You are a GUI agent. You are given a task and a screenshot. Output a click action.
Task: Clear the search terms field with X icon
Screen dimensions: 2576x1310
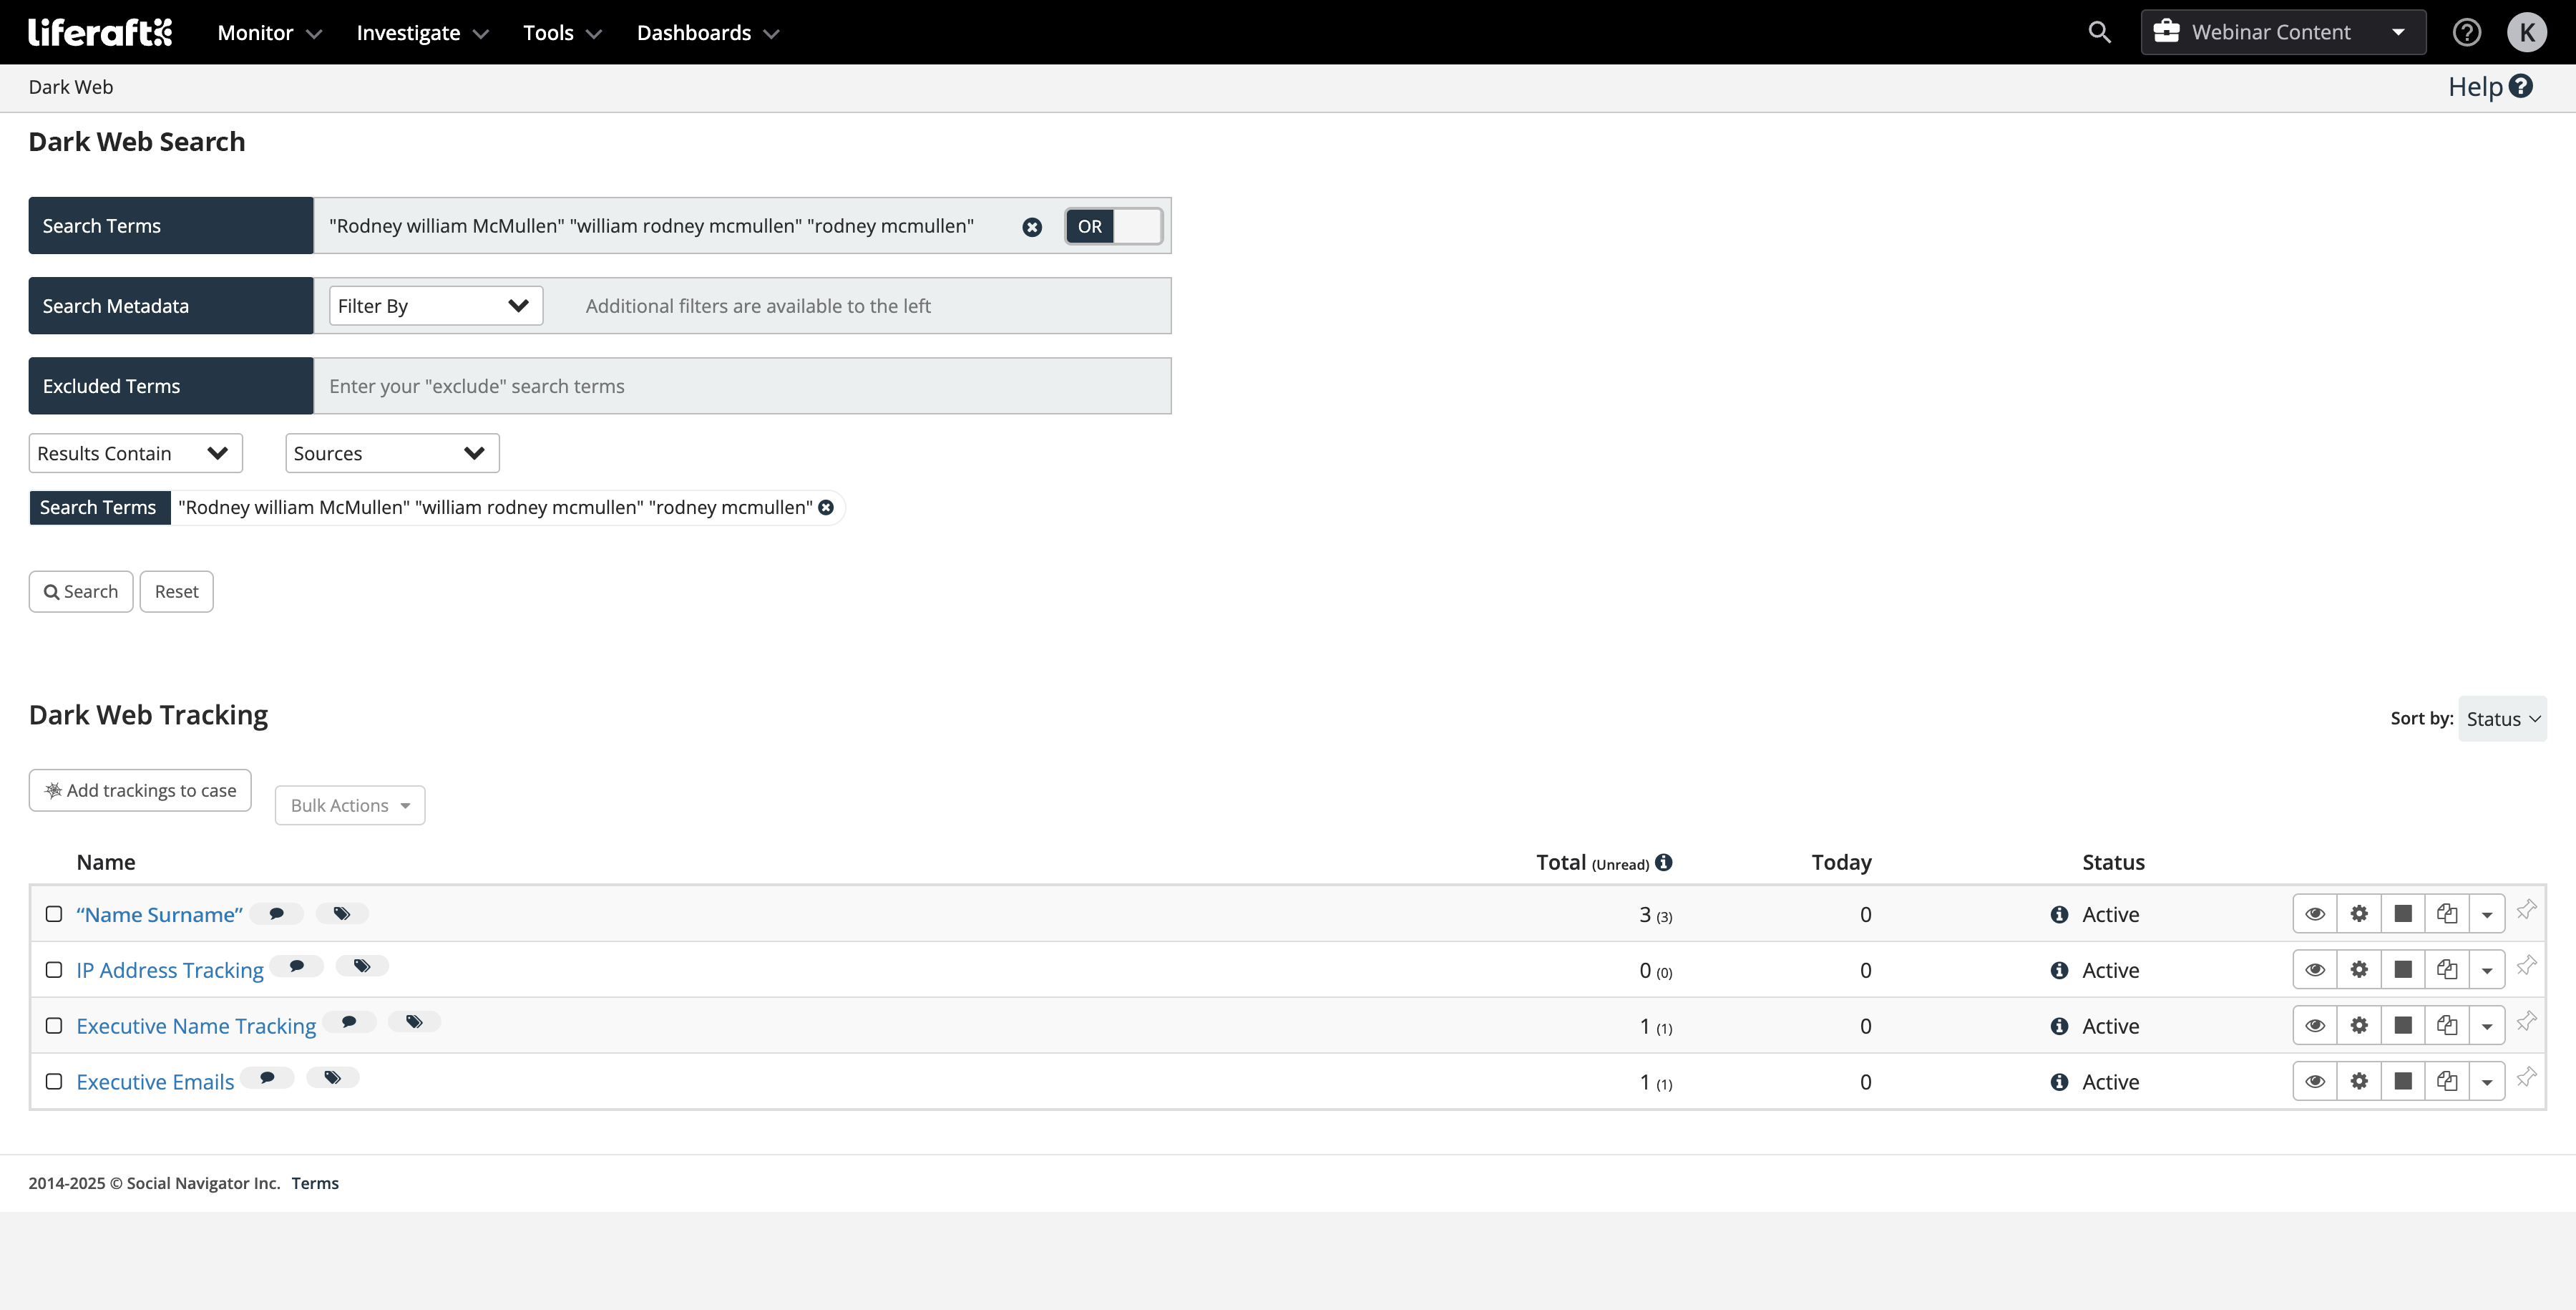tap(1032, 227)
